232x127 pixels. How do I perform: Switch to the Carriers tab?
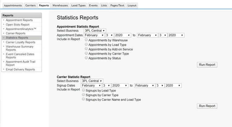click(30, 6)
